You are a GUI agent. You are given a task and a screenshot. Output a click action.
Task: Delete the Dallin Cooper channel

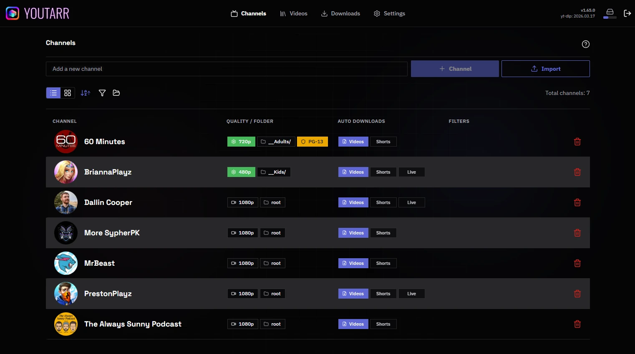pos(577,202)
